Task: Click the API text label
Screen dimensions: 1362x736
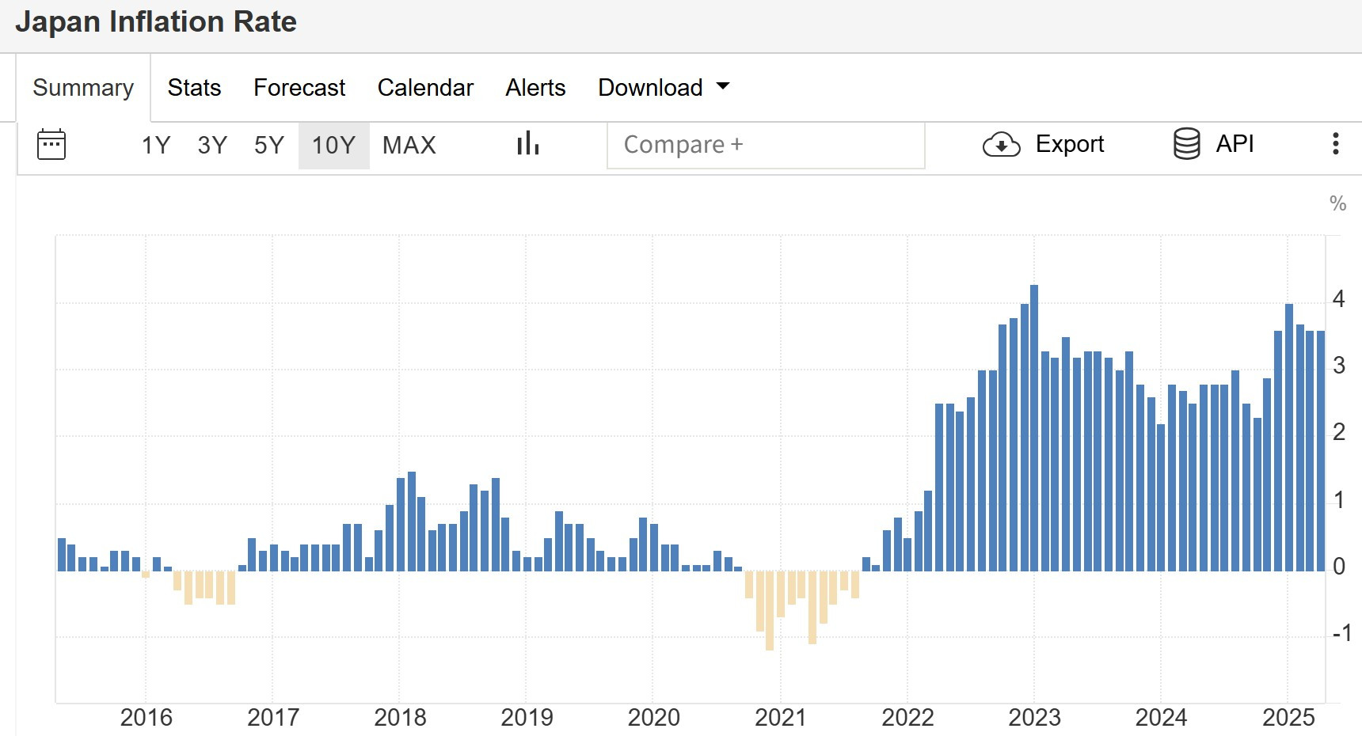Action: tap(1235, 144)
